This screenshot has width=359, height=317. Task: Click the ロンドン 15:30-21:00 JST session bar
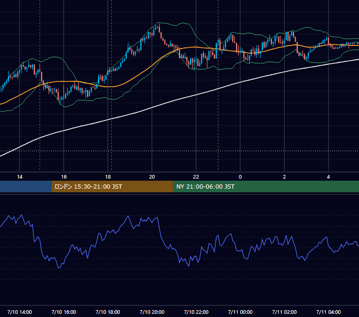pos(112,187)
